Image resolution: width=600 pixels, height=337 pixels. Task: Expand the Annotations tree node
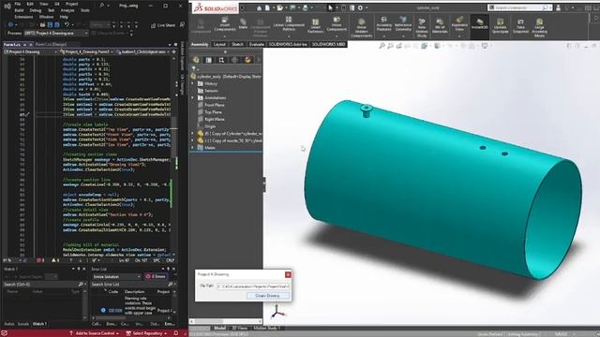tap(193, 97)
